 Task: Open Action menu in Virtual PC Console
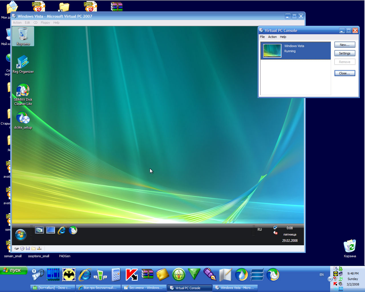(272, 37)
